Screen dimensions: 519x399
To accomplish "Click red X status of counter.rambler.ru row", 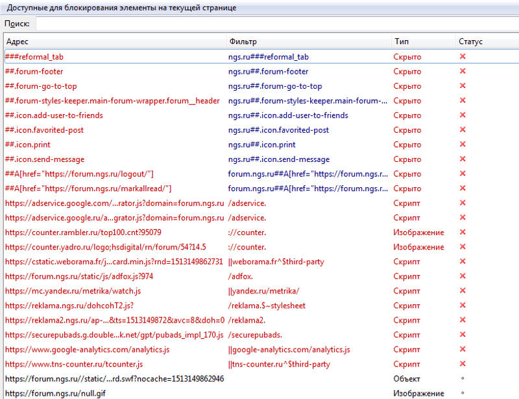I will coord(463,232).
